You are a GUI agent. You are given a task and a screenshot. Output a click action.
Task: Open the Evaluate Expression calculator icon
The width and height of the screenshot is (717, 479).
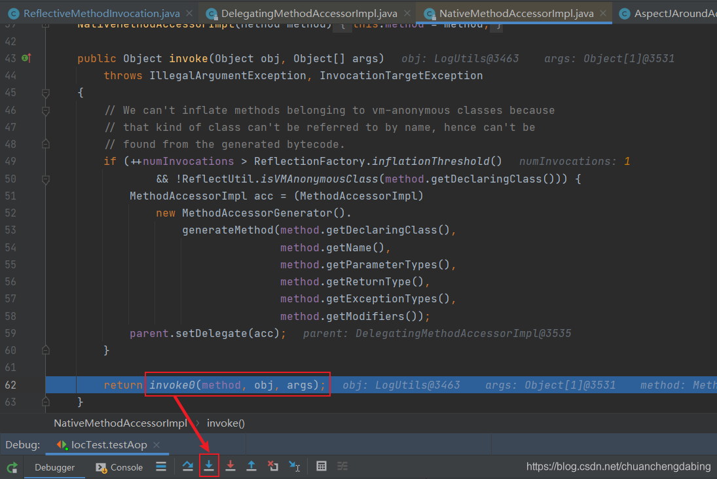coord(322,466)
